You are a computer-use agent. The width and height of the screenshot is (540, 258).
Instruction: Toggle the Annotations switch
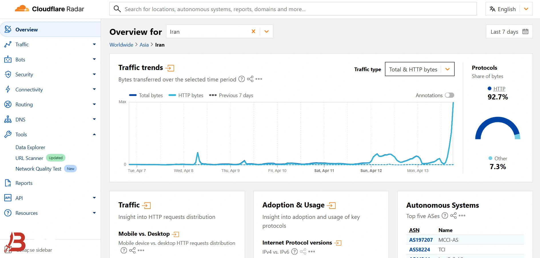(x=449, y=95)
